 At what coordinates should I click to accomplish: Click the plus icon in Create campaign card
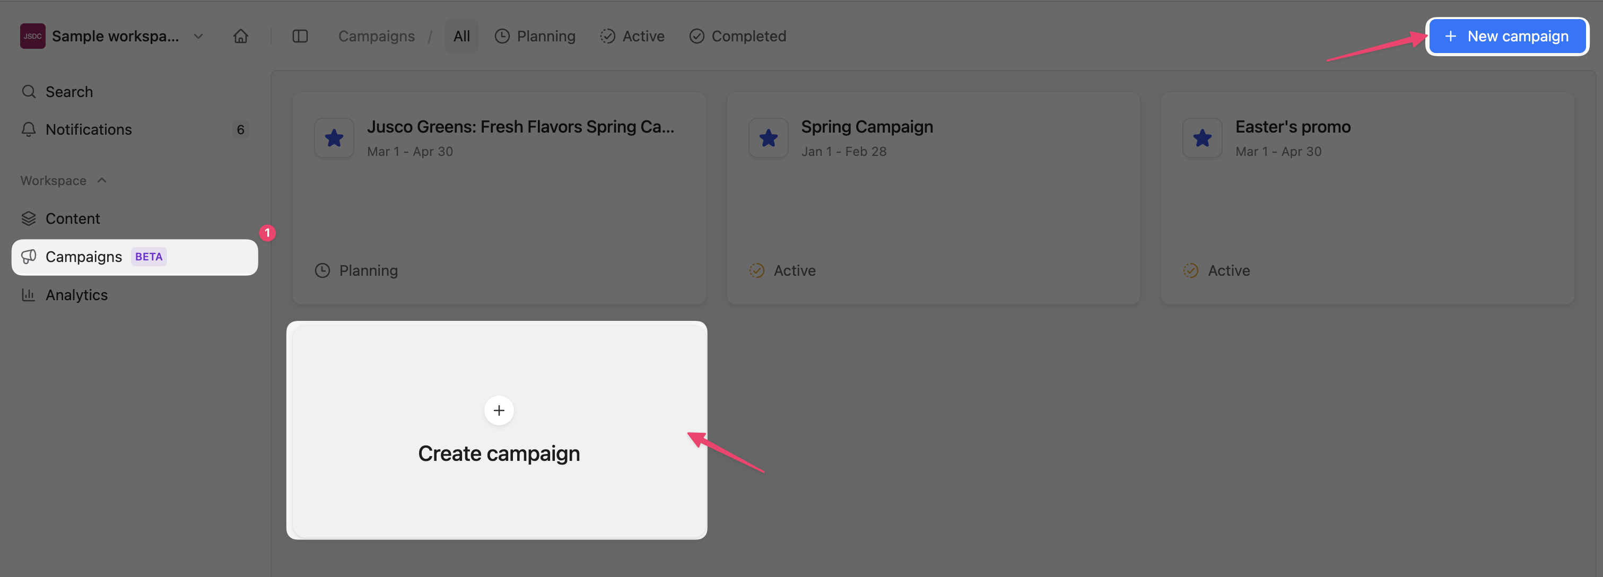[499, 411]
